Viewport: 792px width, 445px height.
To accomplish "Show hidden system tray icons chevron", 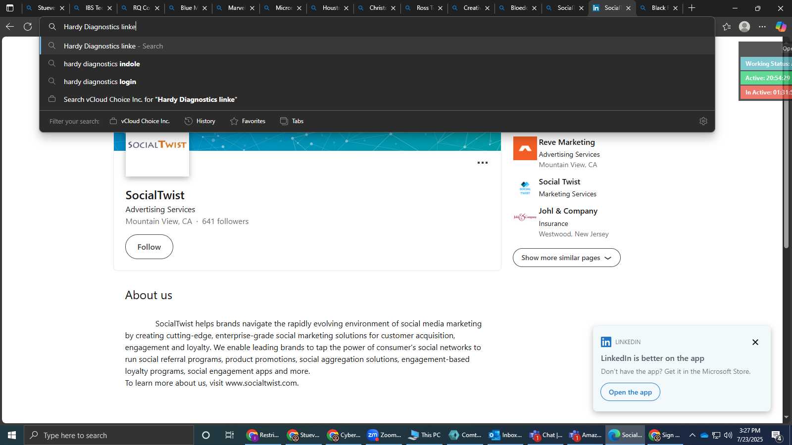I will tap(693, 435).
